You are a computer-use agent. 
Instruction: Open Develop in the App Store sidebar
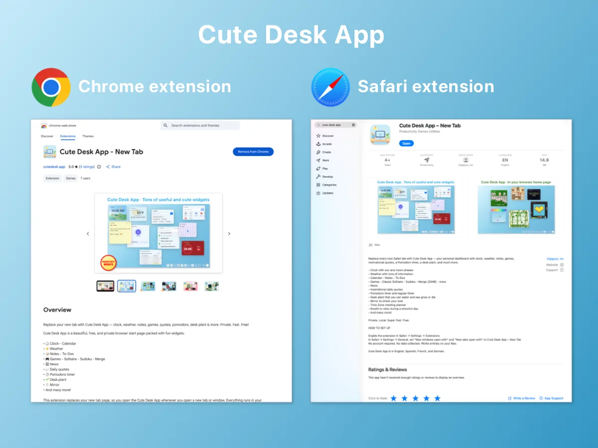324,176
